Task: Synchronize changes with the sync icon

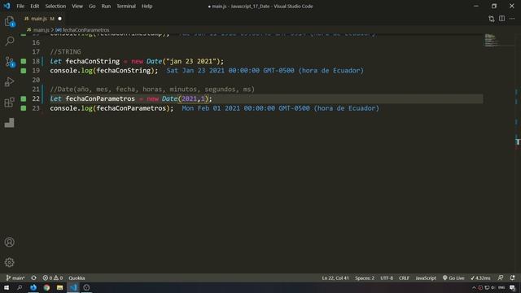Action: coord(33,278)
